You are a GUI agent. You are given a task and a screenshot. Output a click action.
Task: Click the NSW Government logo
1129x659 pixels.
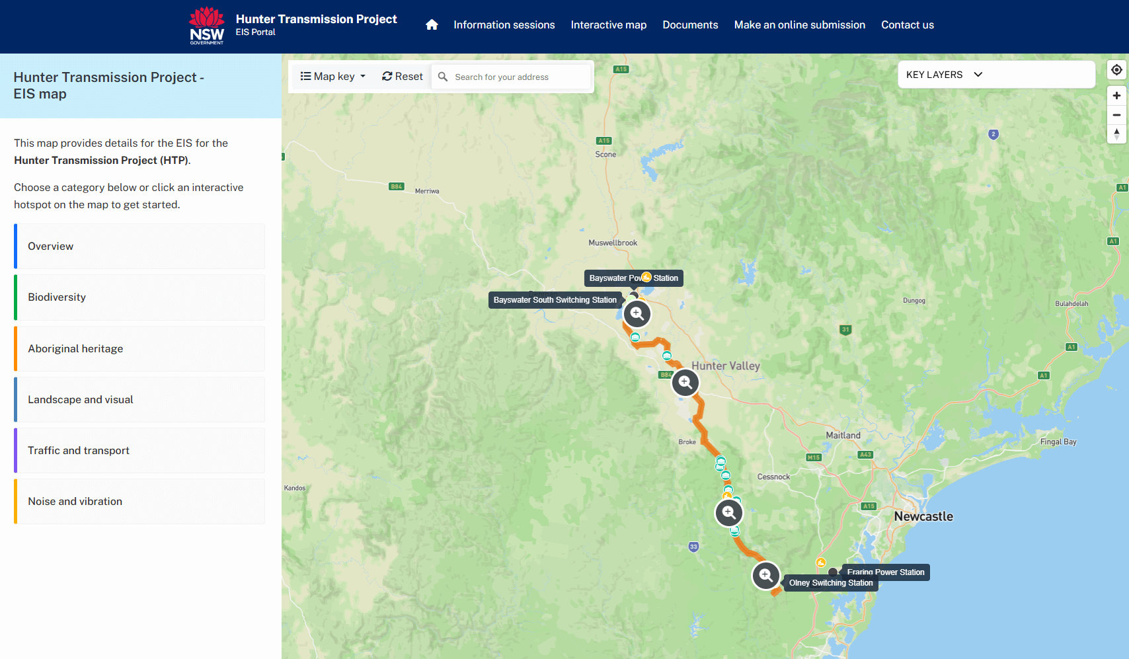pyautogui.click(x=207, y=26)
